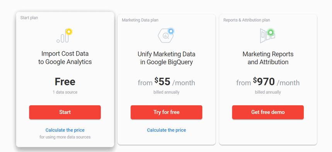Select the Marketing Data plan label

pos(140,20)
